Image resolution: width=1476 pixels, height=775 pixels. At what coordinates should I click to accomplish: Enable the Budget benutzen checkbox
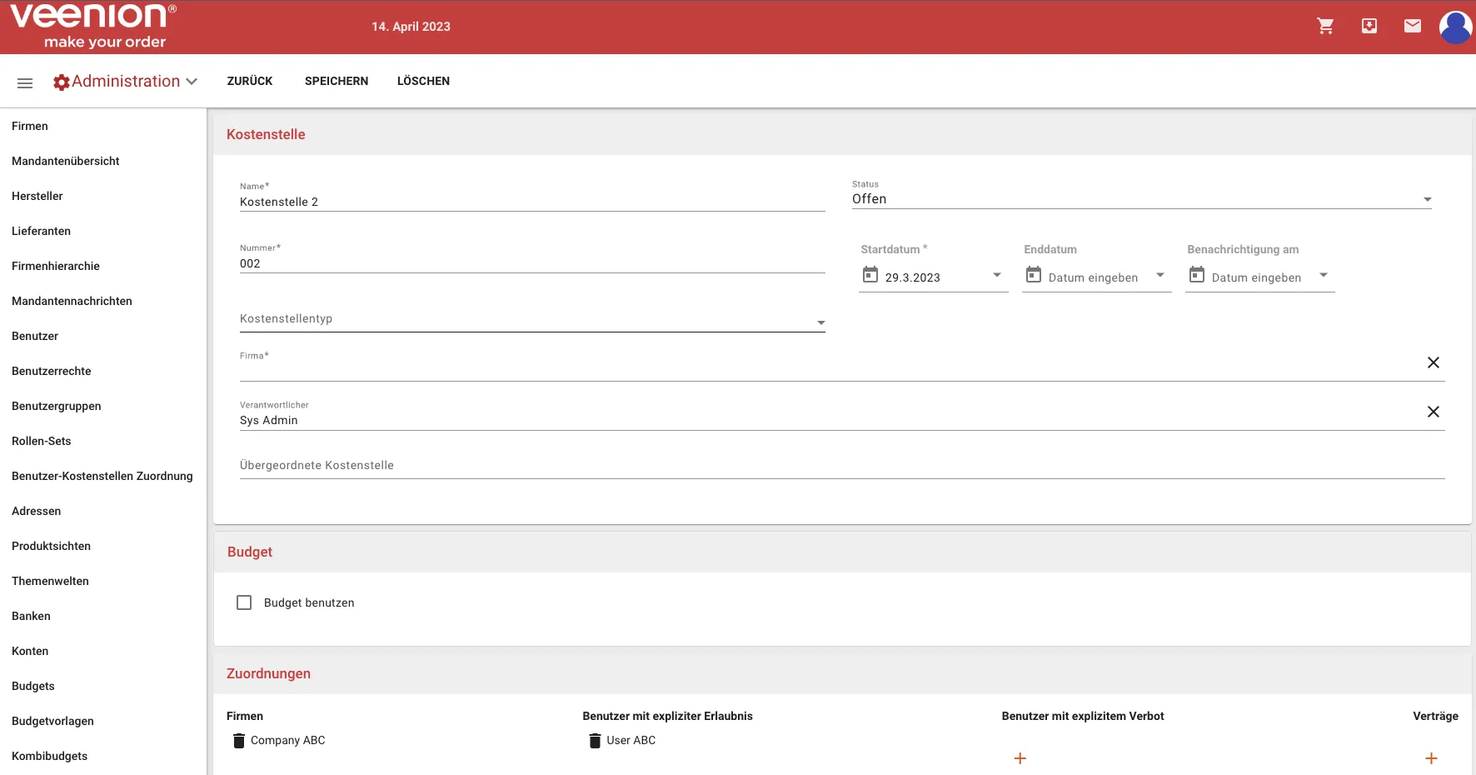[244, 602]
